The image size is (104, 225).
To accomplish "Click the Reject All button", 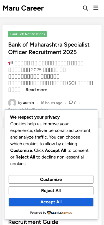I will tap(51, 191).
